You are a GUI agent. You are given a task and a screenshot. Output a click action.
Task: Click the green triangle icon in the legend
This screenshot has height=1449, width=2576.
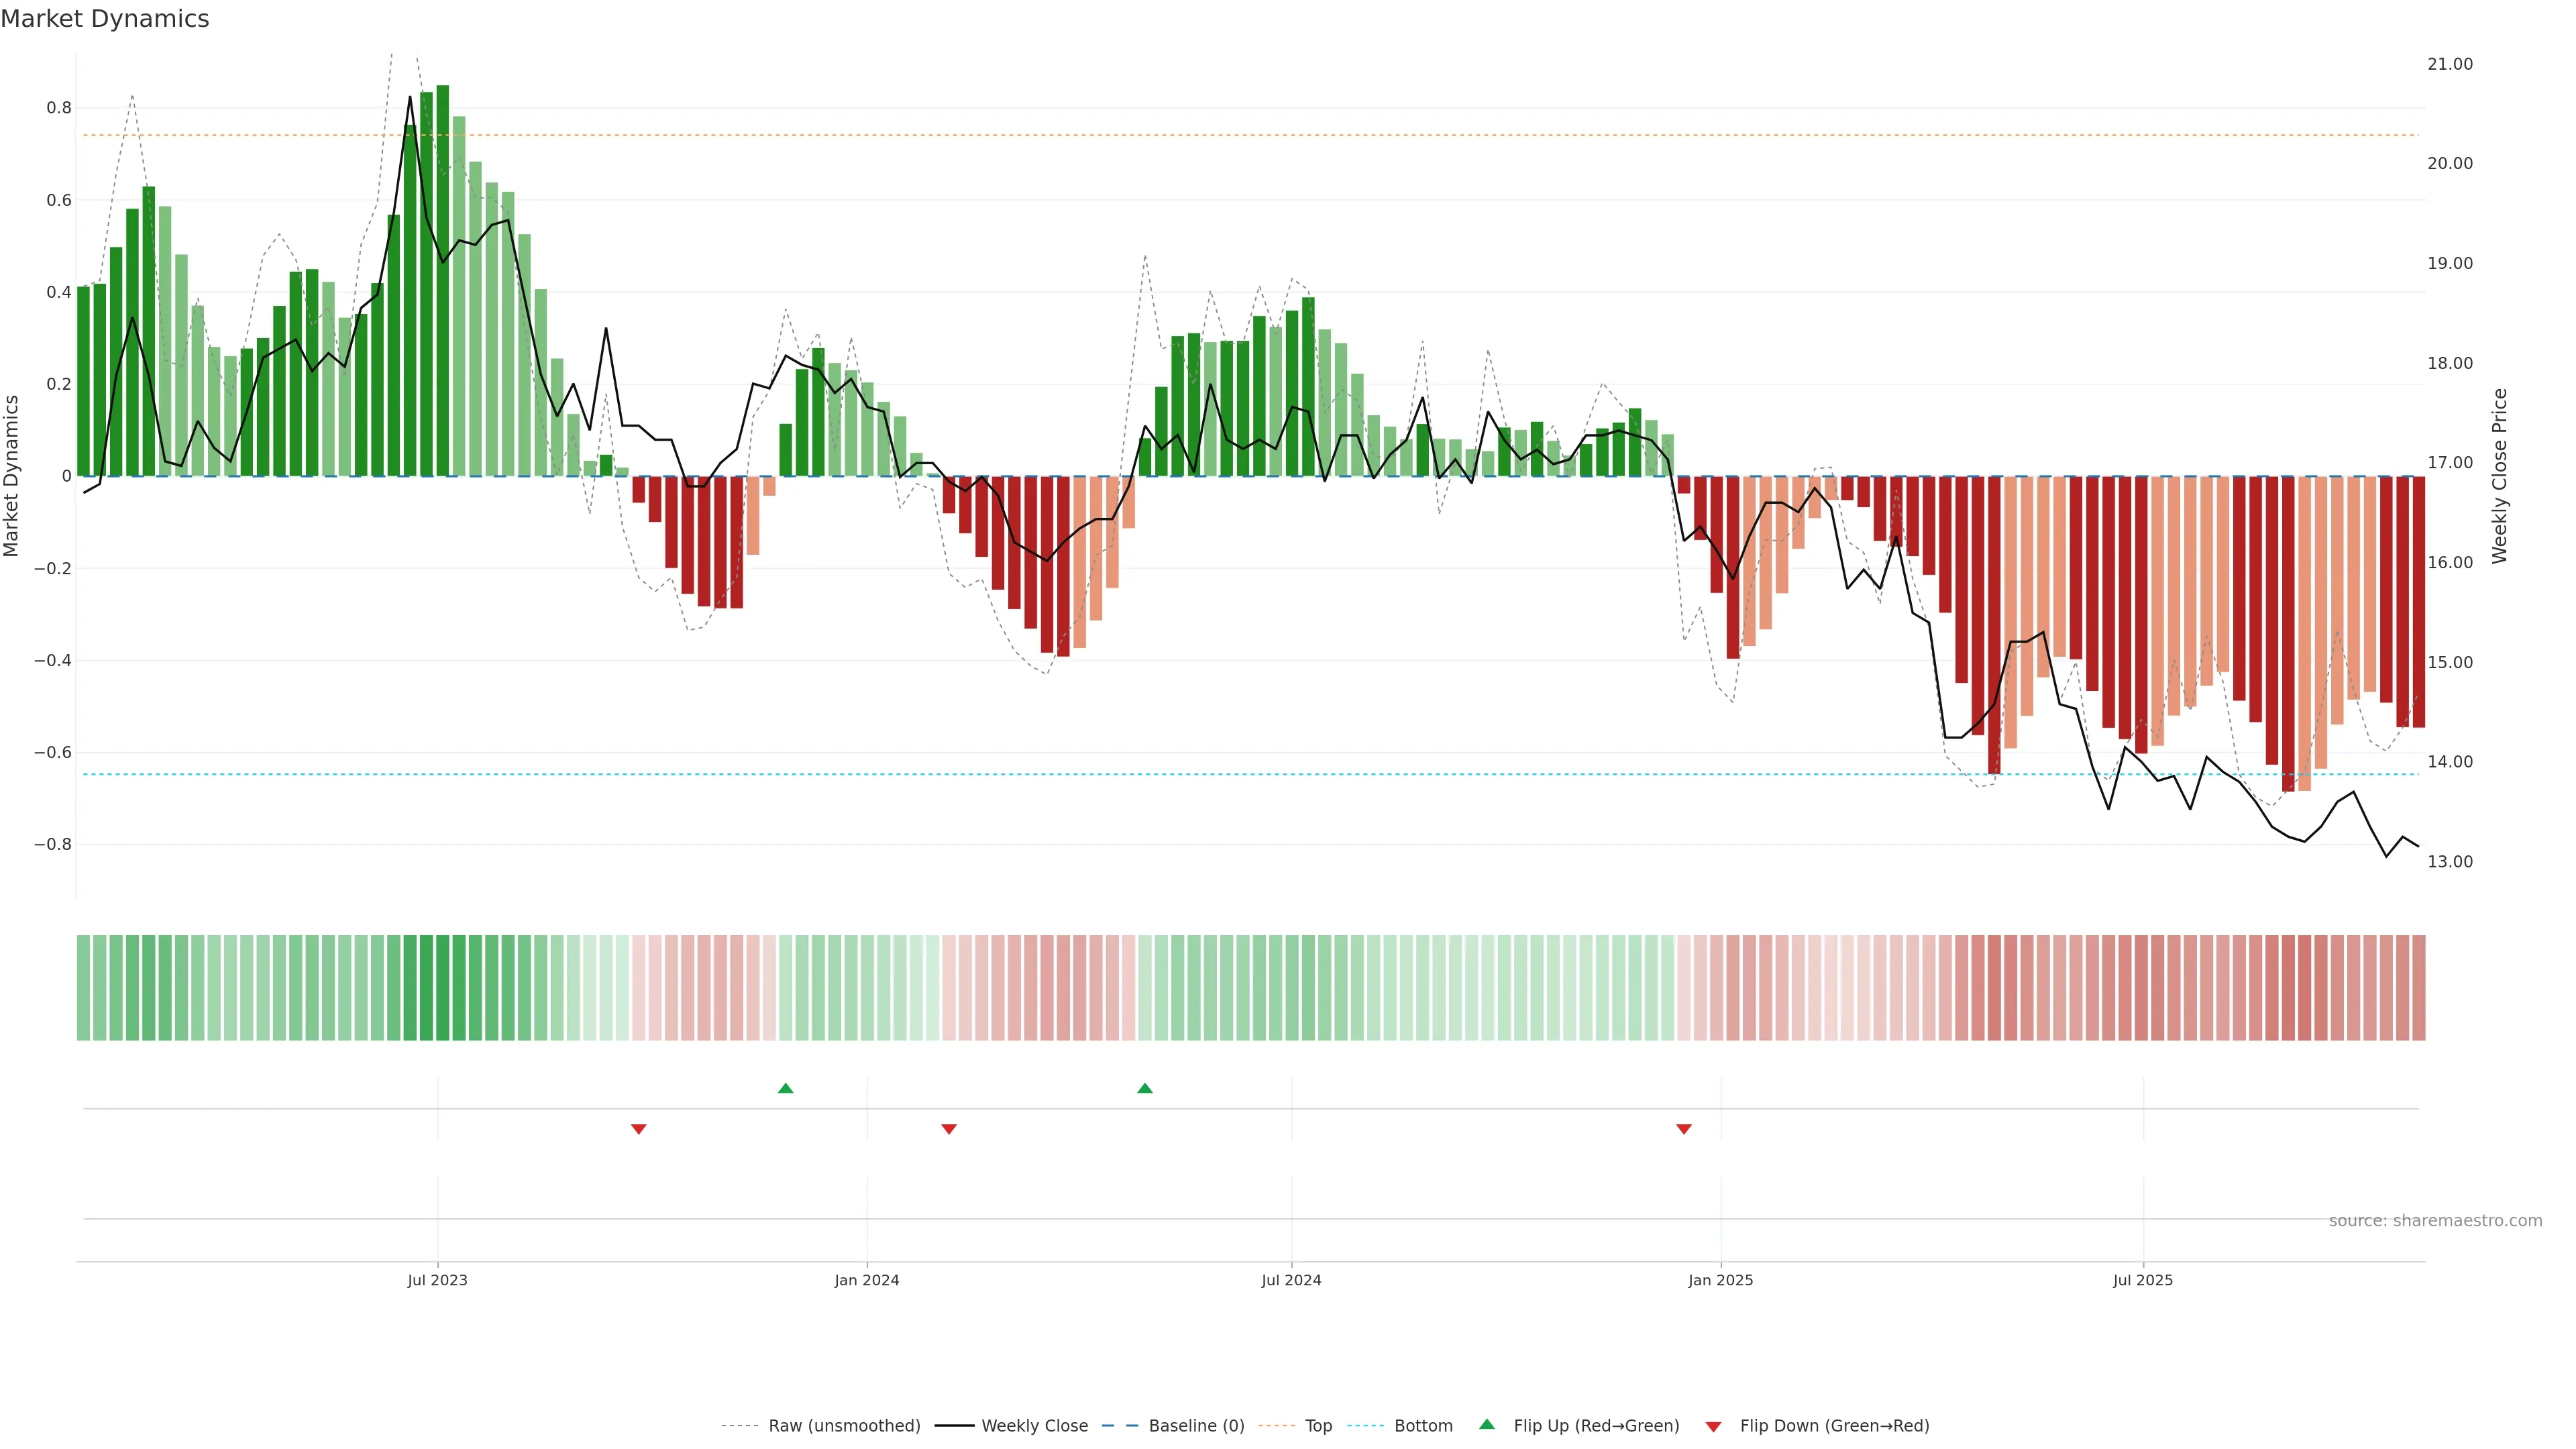coord(1487,1424)
